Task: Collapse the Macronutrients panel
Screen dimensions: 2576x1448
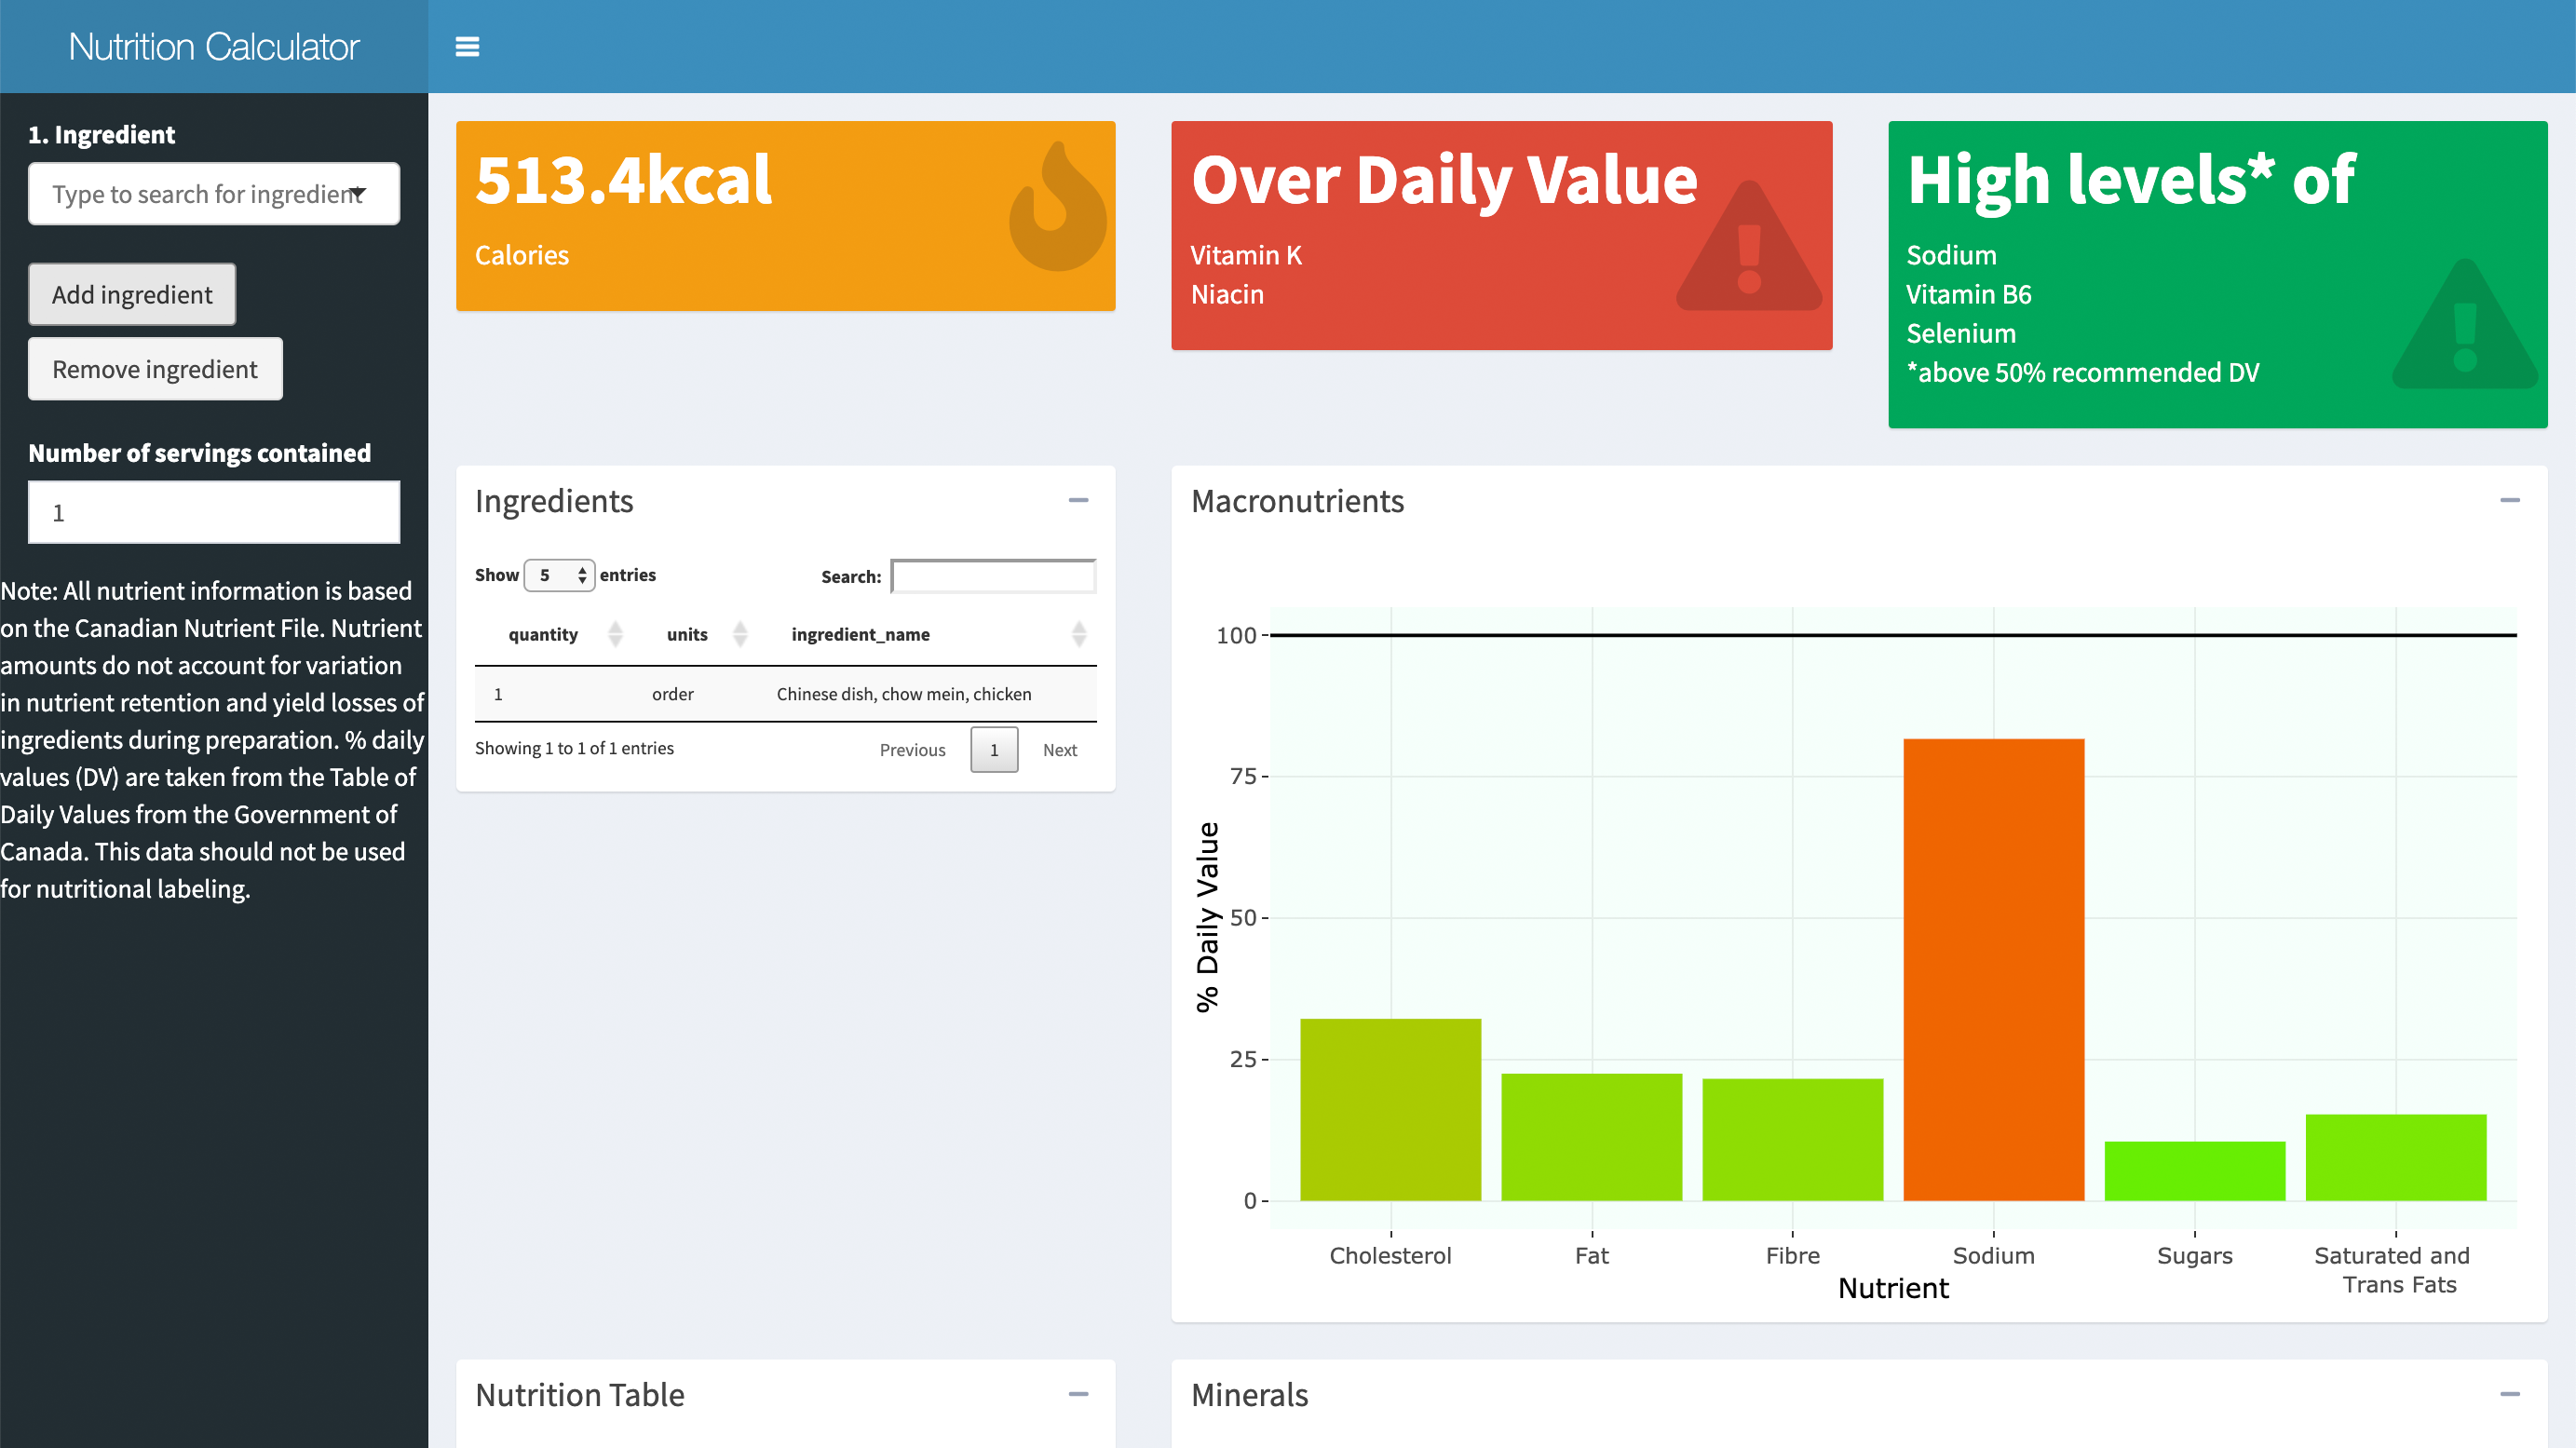Action: [2509, 500]
